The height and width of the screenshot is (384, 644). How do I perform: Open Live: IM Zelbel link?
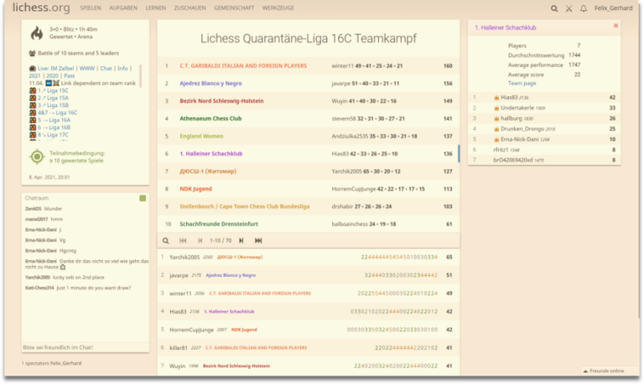pyautogui.click(x=55, y=69)
